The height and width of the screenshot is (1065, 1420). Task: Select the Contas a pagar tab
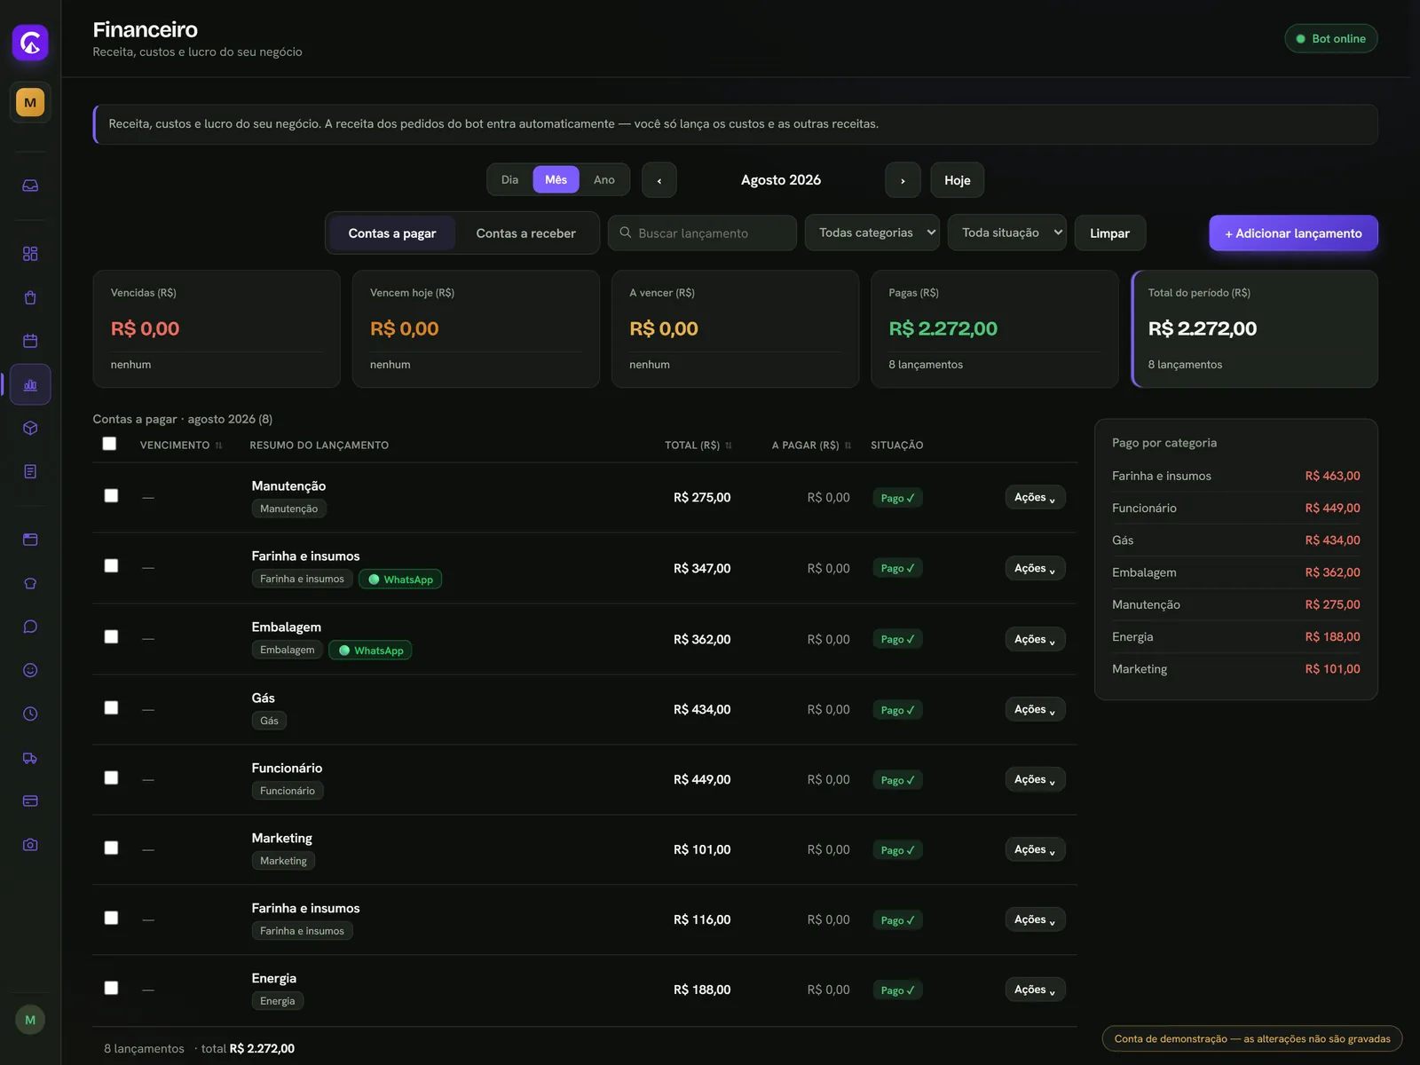coord(392,233)
